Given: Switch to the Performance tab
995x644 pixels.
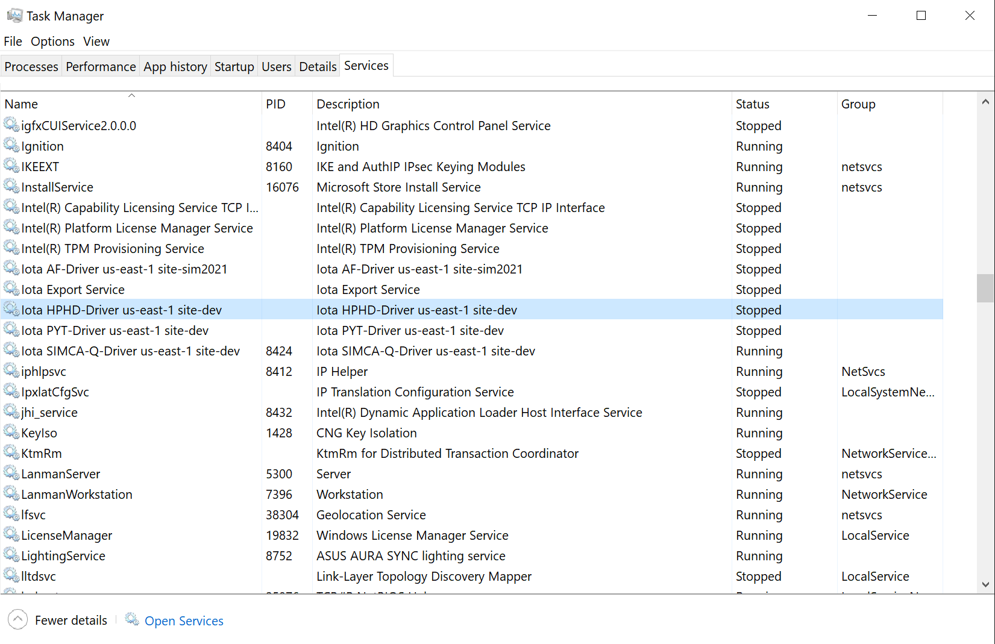Looking at the screenshot, I should [x=101, y=66].
